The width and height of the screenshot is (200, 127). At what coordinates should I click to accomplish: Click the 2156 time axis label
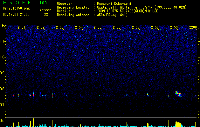coord(117,27)
